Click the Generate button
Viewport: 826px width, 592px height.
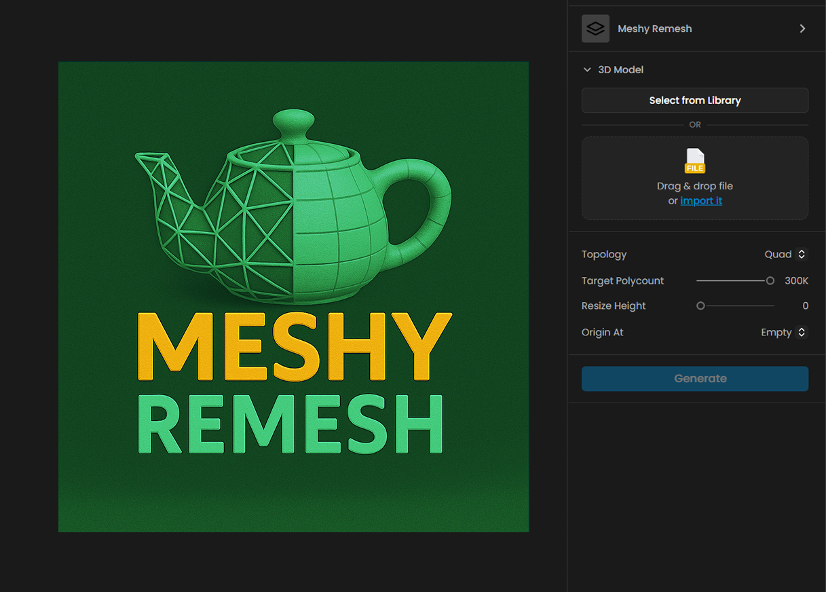point(694,379)
